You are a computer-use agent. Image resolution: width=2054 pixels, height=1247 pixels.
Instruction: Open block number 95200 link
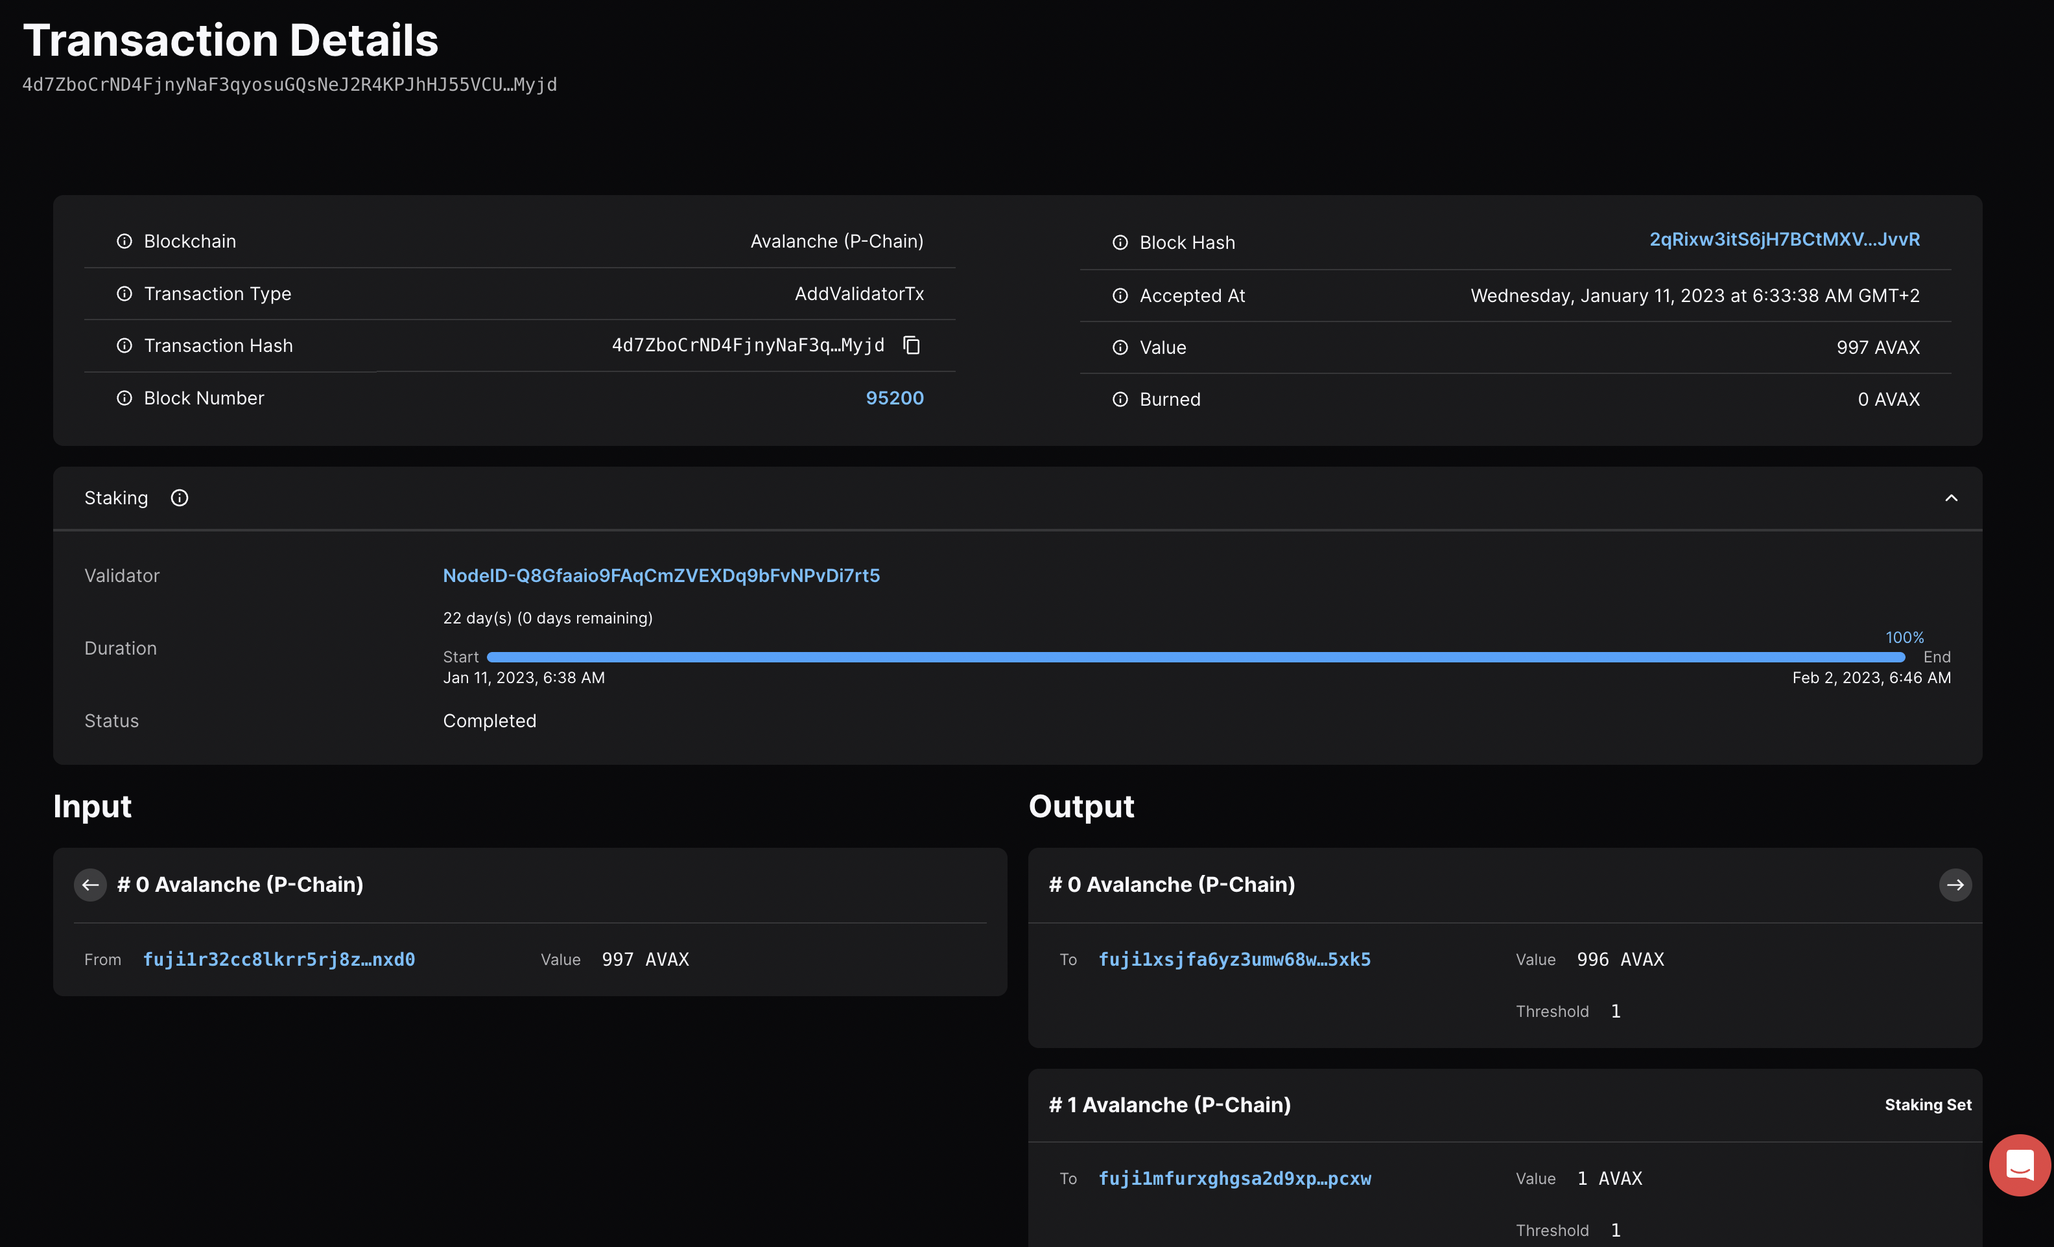click(x=893, y=397)
